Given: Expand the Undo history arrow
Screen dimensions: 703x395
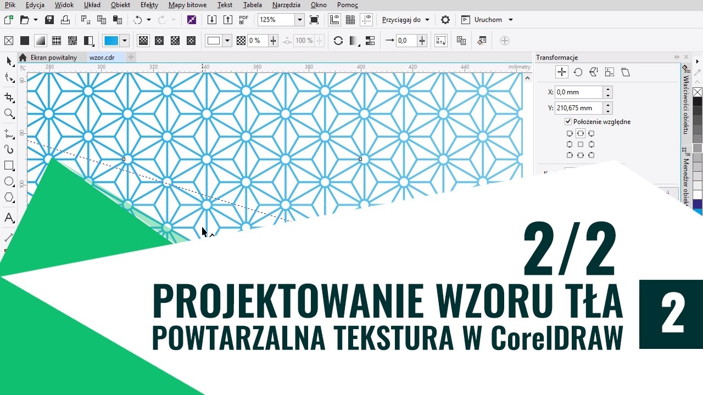Looking at the screenshot, I should pyautogui.click(x=149, y=20).
